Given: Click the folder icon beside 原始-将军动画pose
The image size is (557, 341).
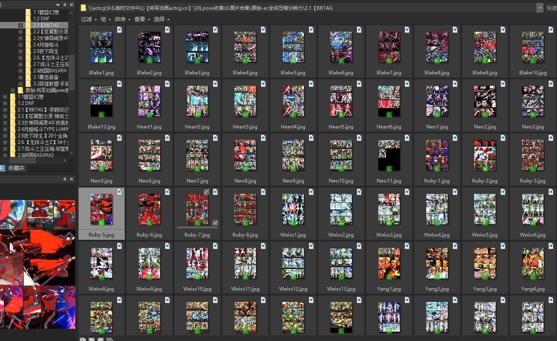Looking at the screenshot, I should click(20, 90).
